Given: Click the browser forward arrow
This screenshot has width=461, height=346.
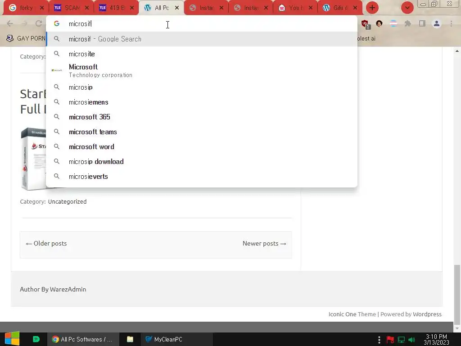Looking at the screenshot, I should tap(24, 23).
